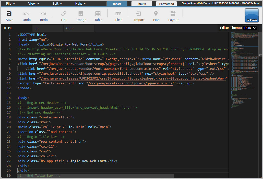
Task: Open the Layout tool icon
Action: [173, 14]
